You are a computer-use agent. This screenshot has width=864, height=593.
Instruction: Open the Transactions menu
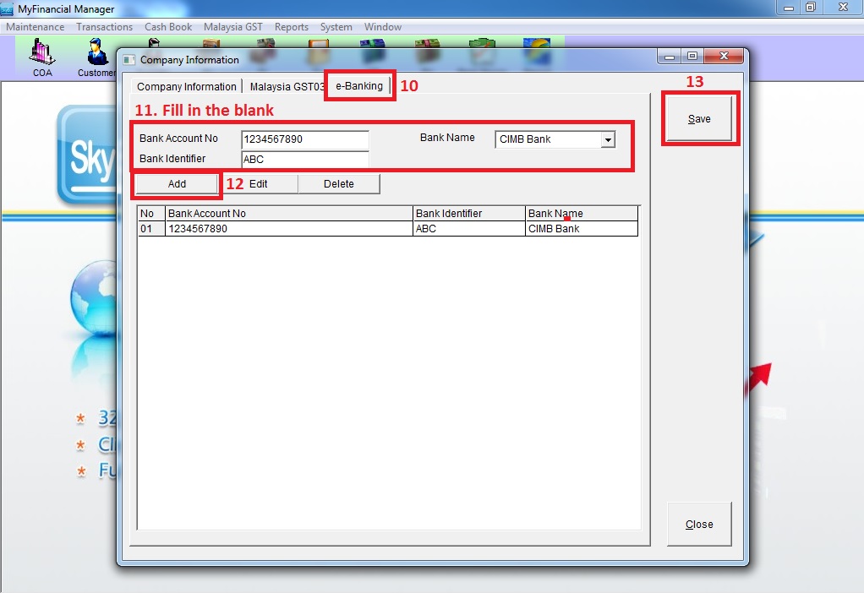tap(104, 27)
